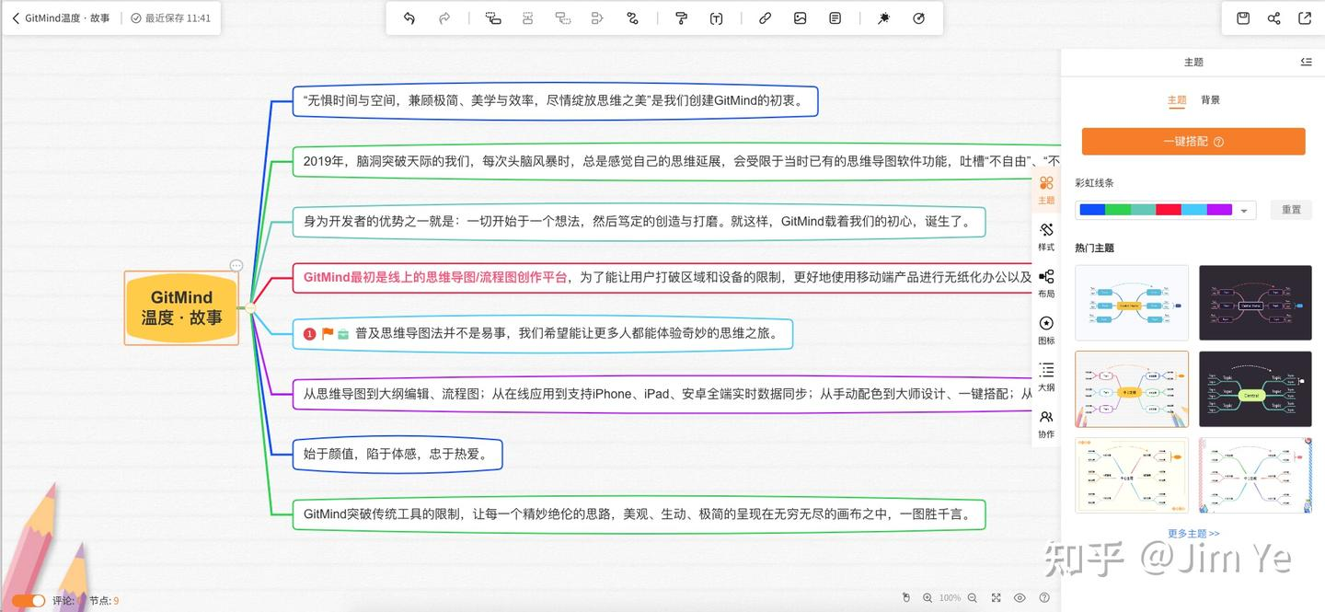Open the 更多主题 link

(x=1193, y=534)
